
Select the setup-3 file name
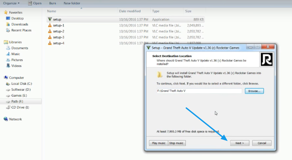(59, 37)
